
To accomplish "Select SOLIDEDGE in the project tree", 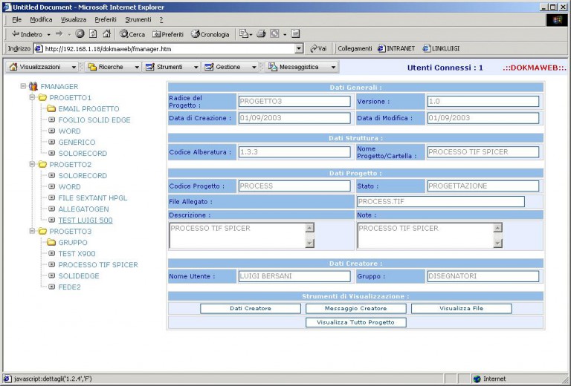I will click(x=79, y=276).
